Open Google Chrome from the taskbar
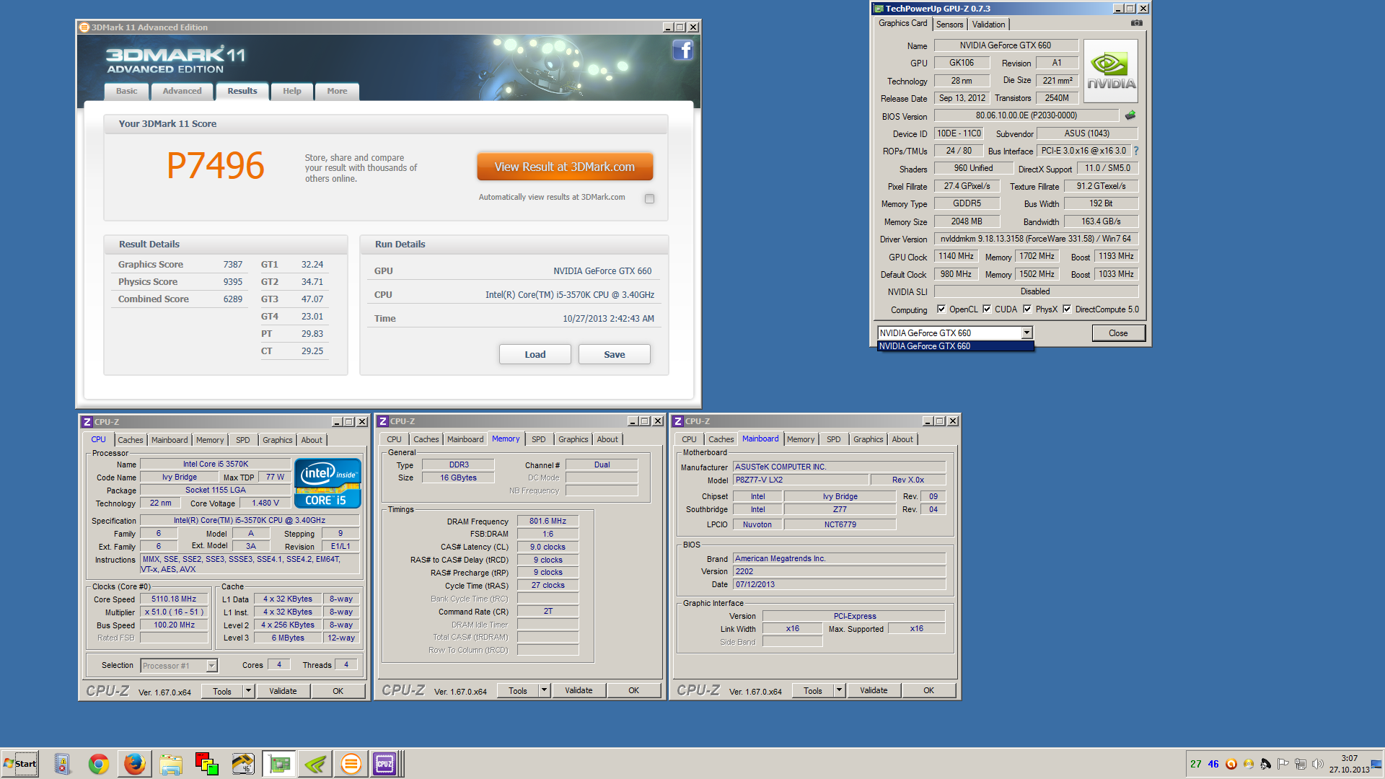Screen dimensions: 1385x779 [x=99, y=764]
